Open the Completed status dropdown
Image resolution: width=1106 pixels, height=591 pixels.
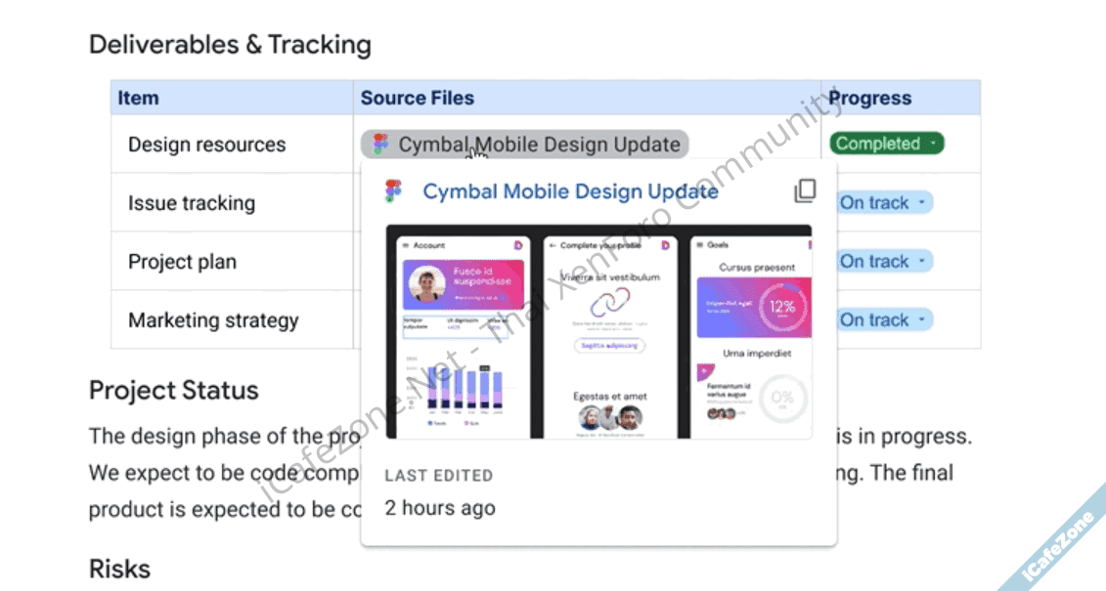coord(886,144)
